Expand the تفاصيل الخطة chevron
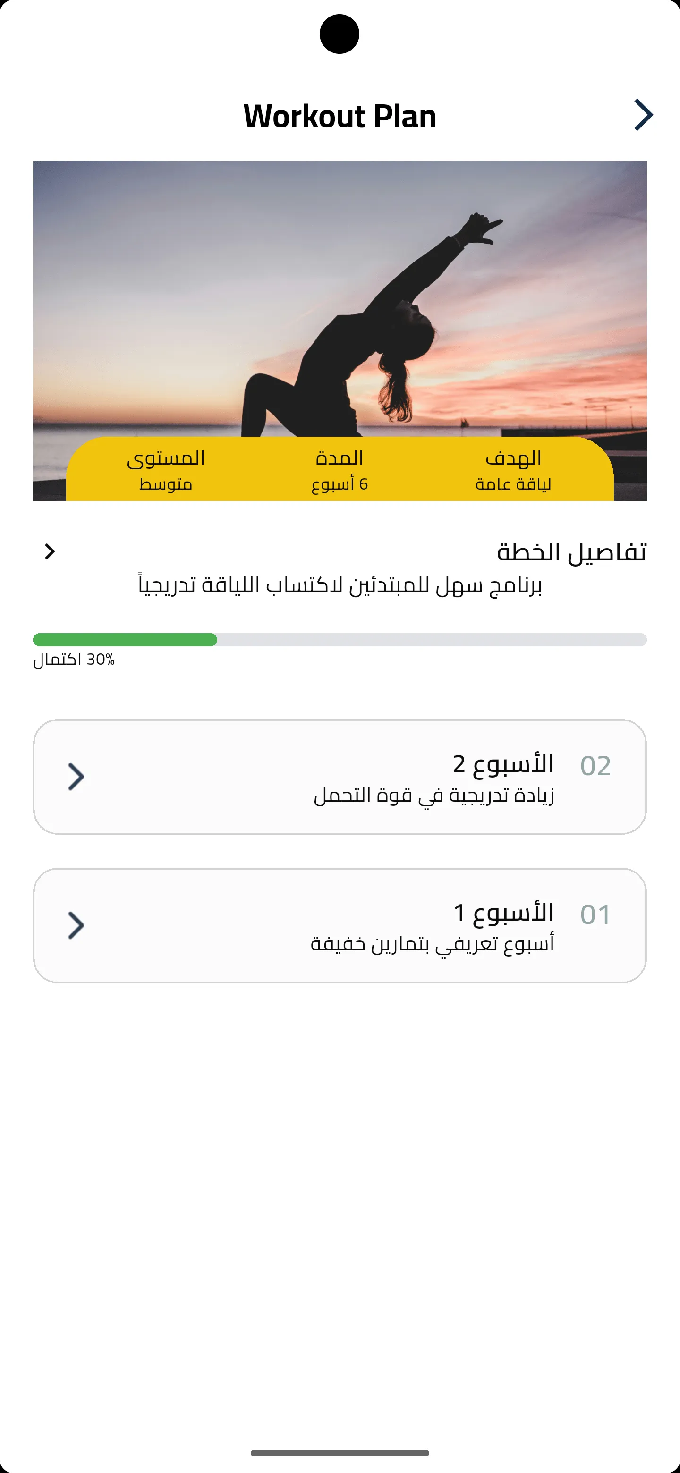This screenshot has width=680, height=1473. point(50,551)
